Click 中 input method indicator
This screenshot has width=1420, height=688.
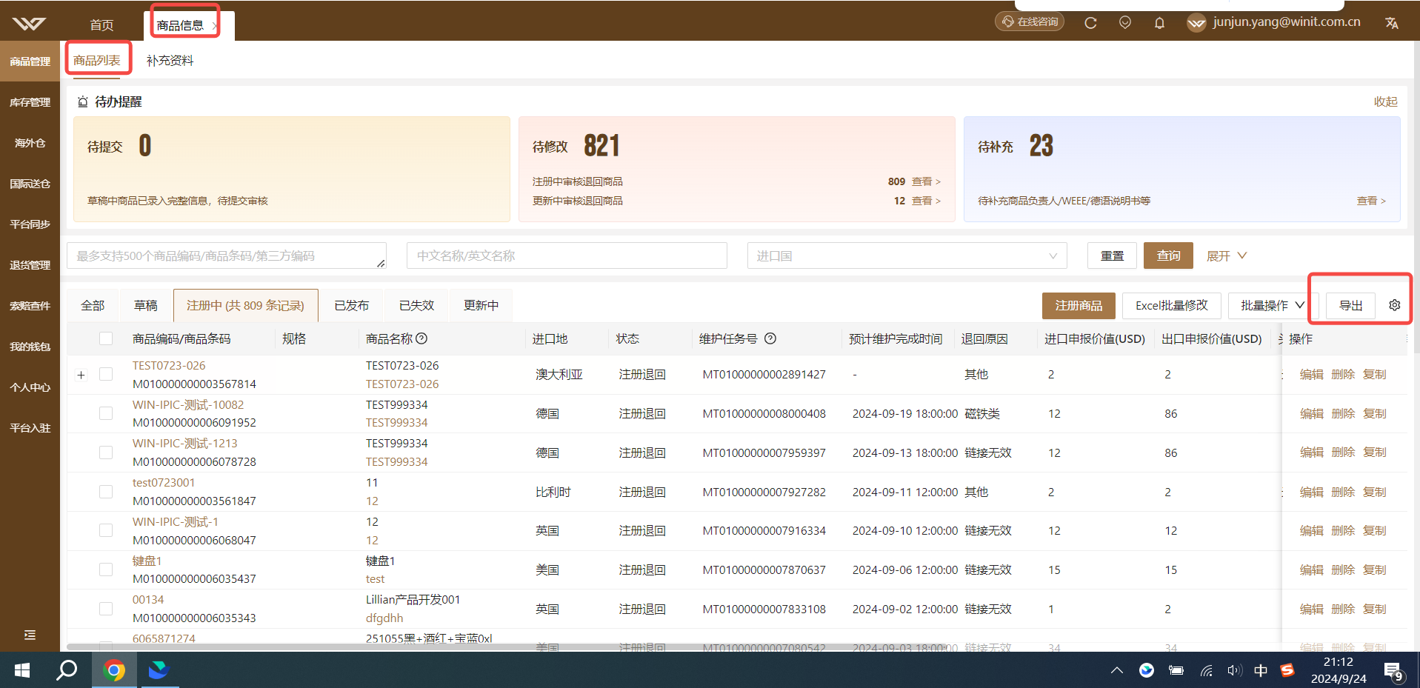point(1261,670)
